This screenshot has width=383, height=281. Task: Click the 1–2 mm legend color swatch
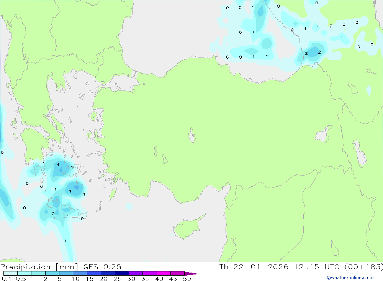coord(38,273)
